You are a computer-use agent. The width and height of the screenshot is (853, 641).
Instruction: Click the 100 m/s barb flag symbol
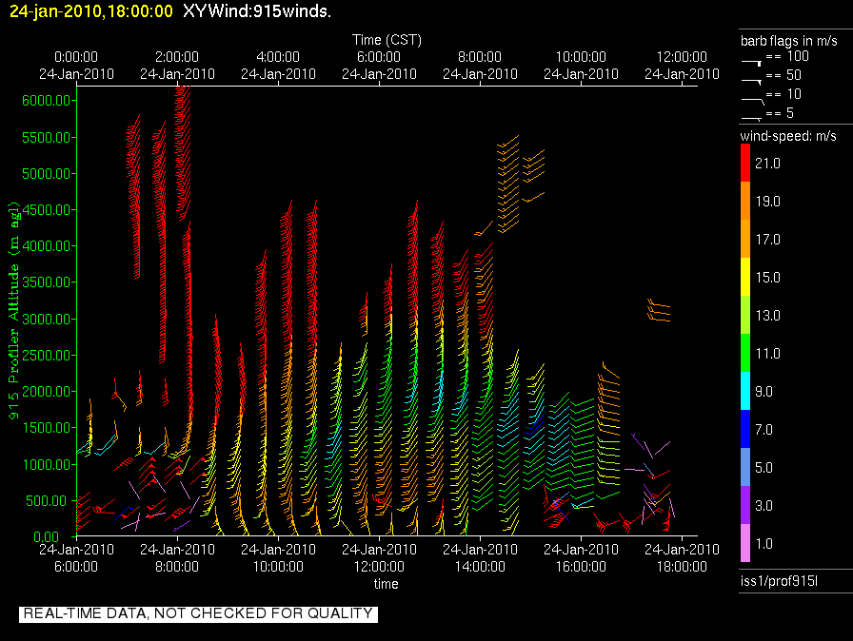(x=751, y=63)
